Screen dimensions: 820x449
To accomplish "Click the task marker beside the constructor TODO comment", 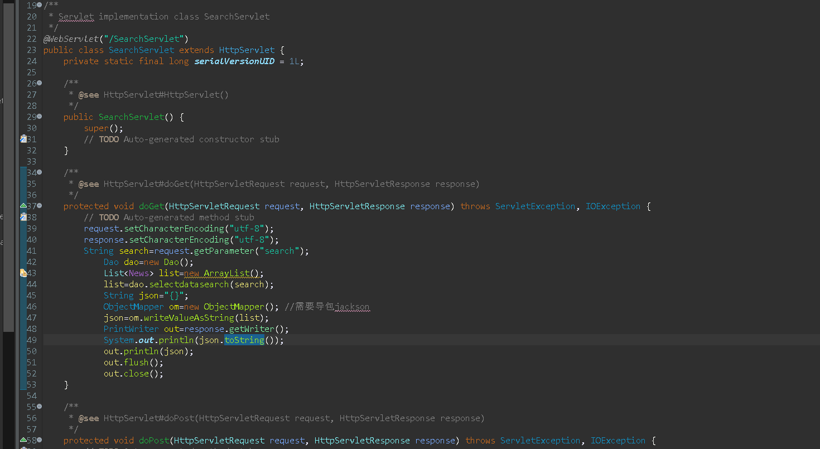I will point(23,139).
